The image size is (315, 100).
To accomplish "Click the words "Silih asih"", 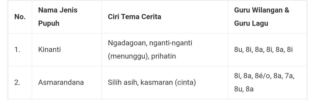I will 123,82.
